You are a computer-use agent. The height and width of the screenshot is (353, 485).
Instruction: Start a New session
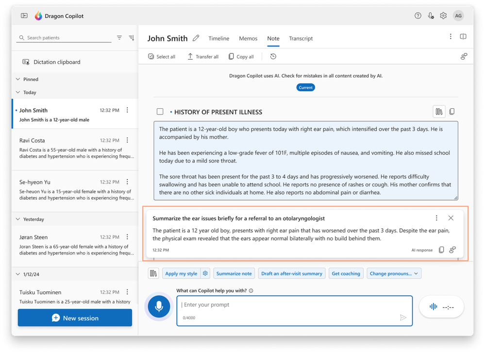(x=75, y=318)
